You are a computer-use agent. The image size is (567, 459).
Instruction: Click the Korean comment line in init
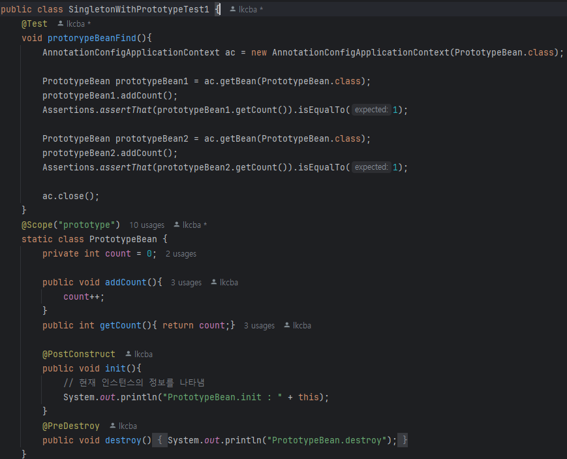click(x=134, y=383)
